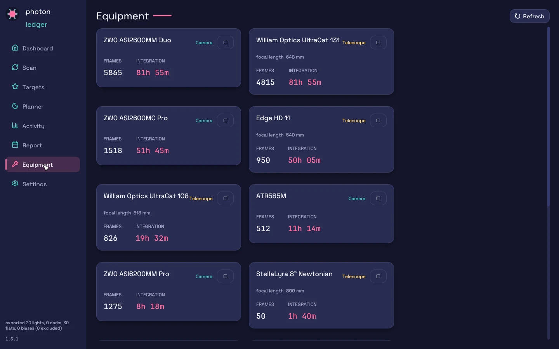Click the integration time '50h 05m'

[x=304, y=161]
